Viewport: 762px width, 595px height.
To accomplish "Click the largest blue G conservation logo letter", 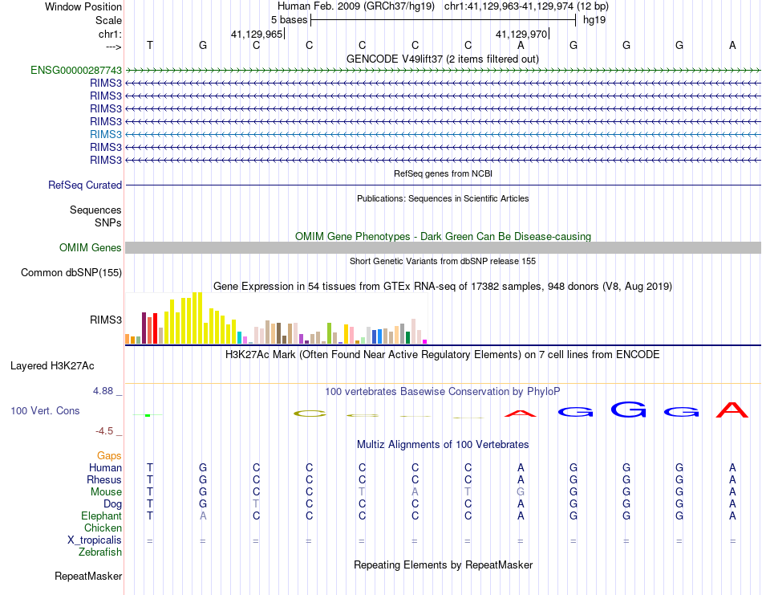I will click(628, 410).
